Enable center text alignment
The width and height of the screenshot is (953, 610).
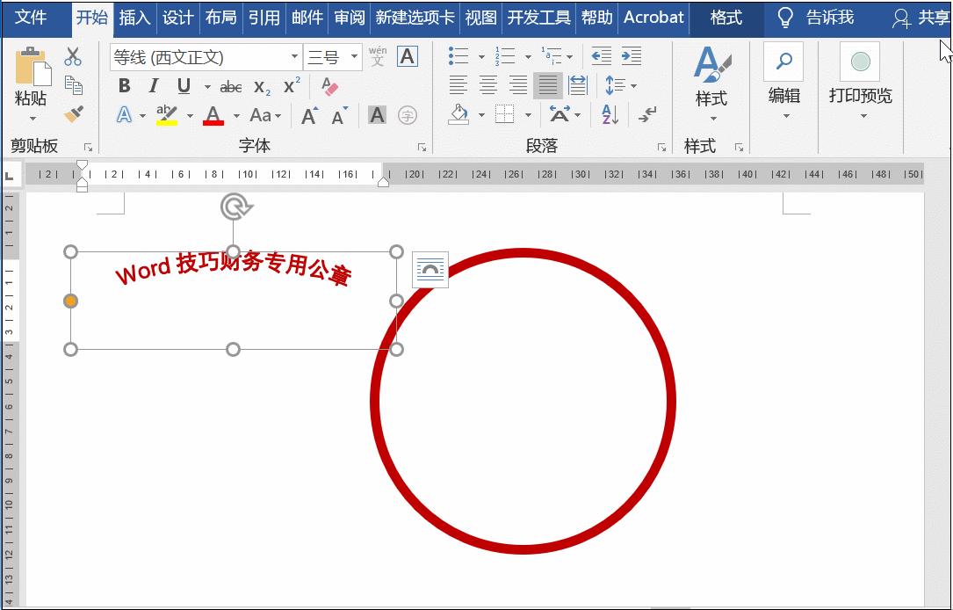[487, 85]
